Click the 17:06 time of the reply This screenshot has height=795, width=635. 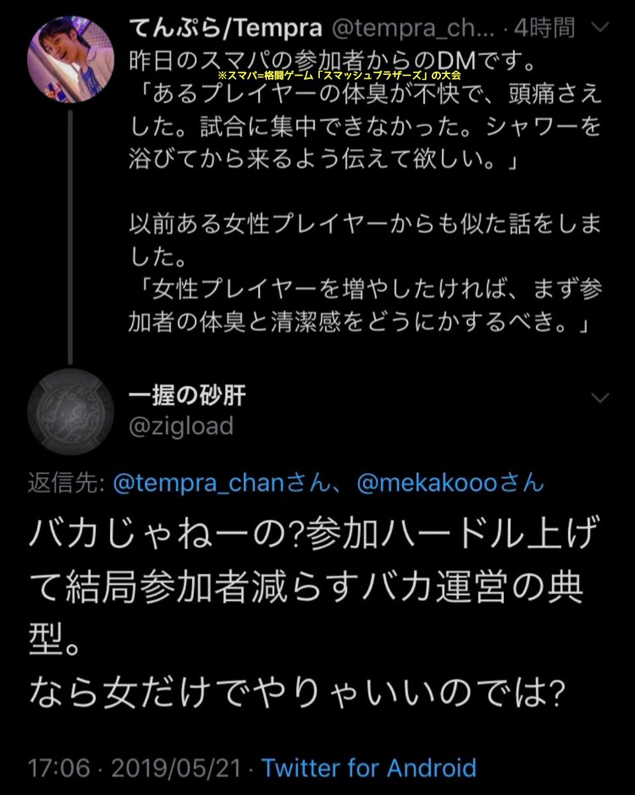coord(58,768)
